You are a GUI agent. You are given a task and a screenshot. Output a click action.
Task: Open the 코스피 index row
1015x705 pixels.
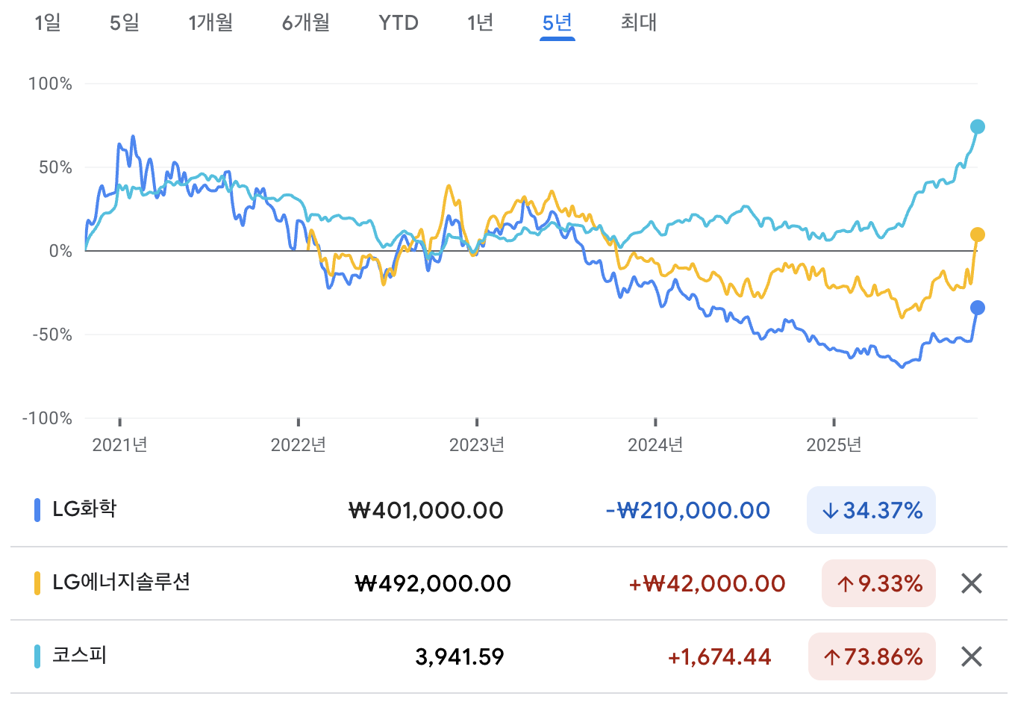click(x=80, y=656)
